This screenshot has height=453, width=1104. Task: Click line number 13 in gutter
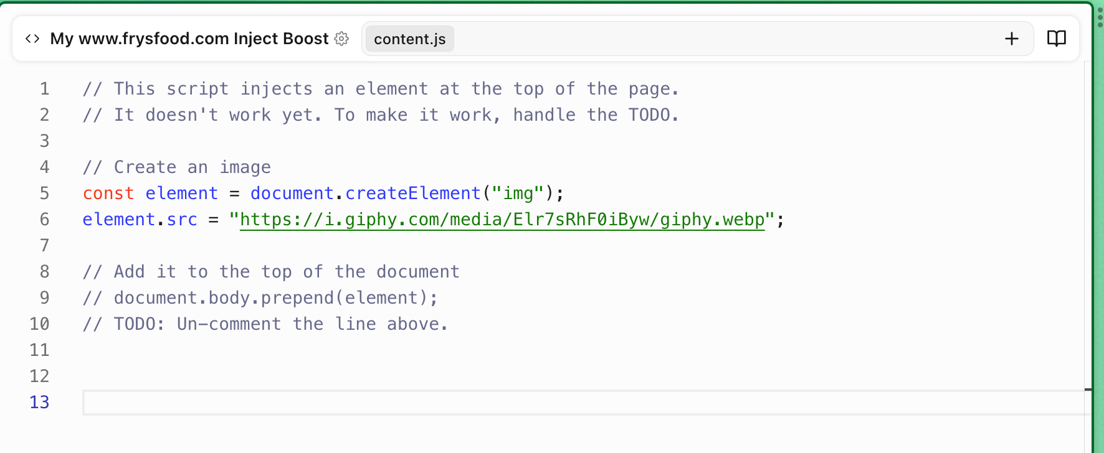click(39, 403)
